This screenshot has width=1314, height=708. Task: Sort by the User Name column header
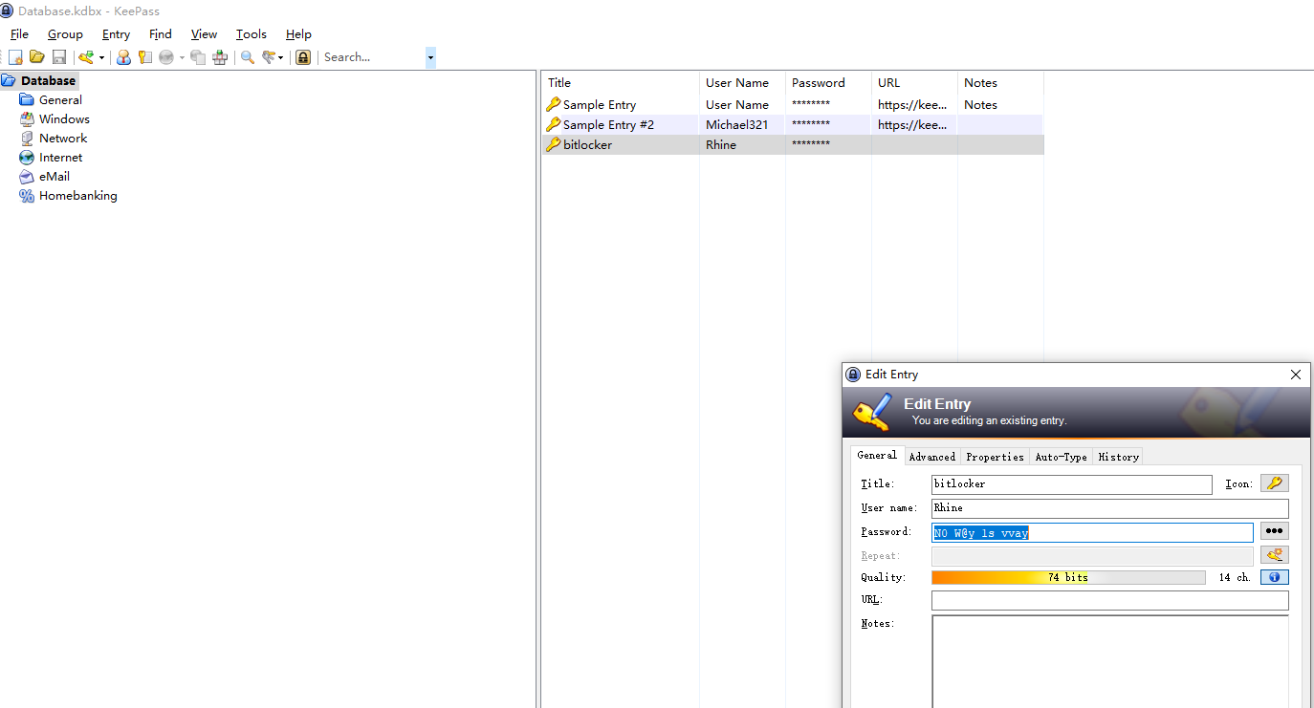pos(742,82)
